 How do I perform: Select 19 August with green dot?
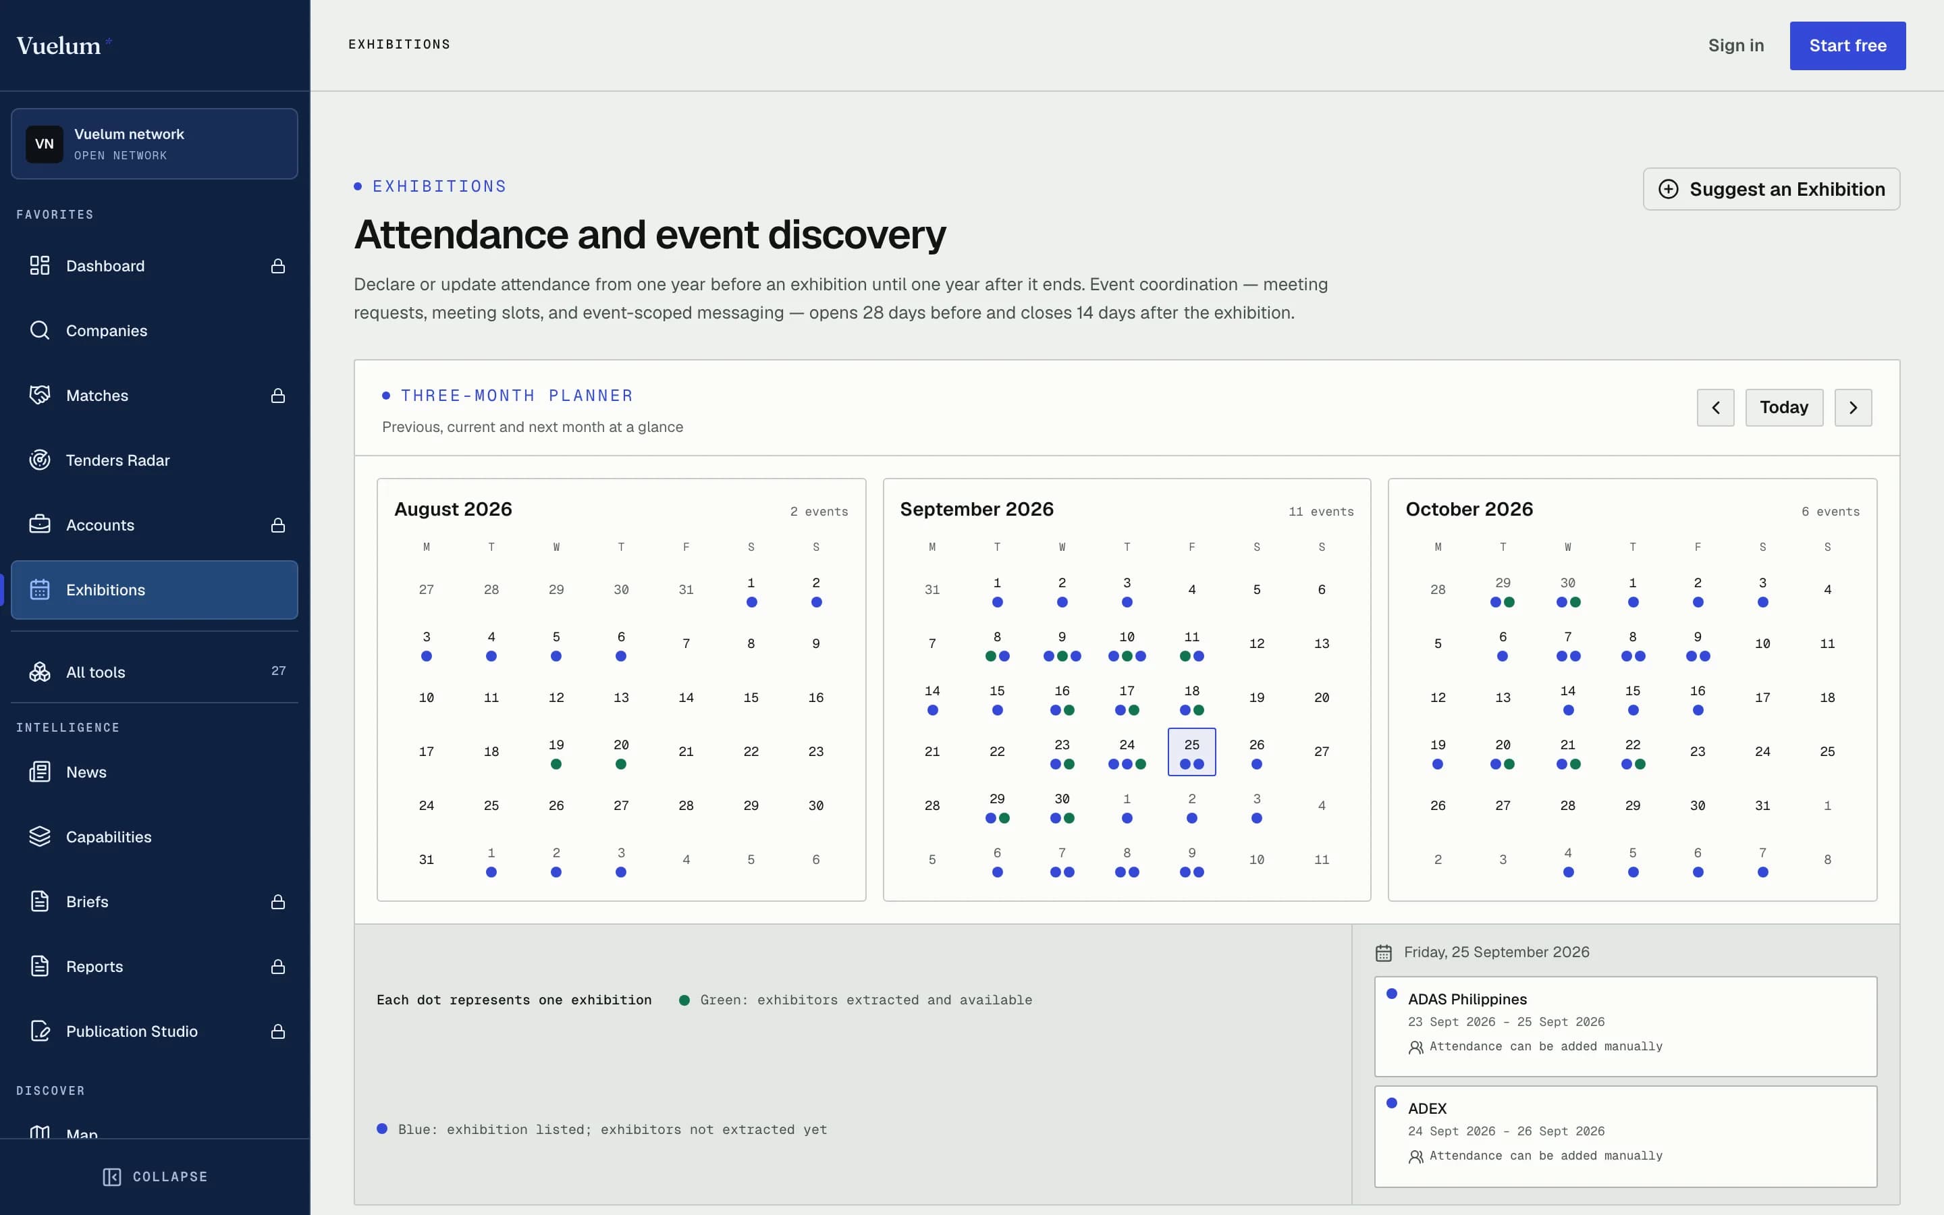click(x=556, y=752)
